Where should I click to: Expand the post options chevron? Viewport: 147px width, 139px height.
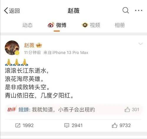pyautogui.click(x=140, y=44)
